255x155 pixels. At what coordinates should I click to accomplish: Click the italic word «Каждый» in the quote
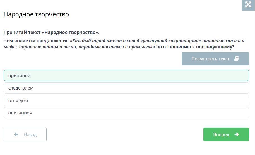pos(79,41)
